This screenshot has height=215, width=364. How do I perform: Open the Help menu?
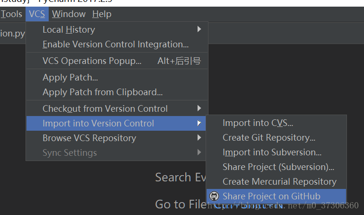[102, 14]
